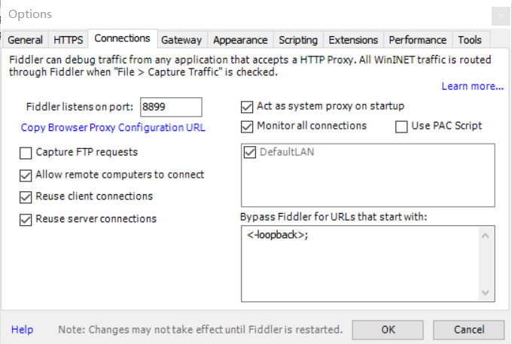512x344 pixels.
Task: Click the Fiddler listens on port field
Action: click(171, 107)
